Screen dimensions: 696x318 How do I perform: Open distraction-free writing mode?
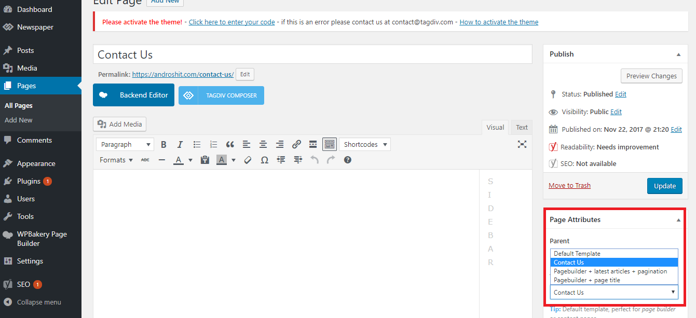click(x=522, y=144)
